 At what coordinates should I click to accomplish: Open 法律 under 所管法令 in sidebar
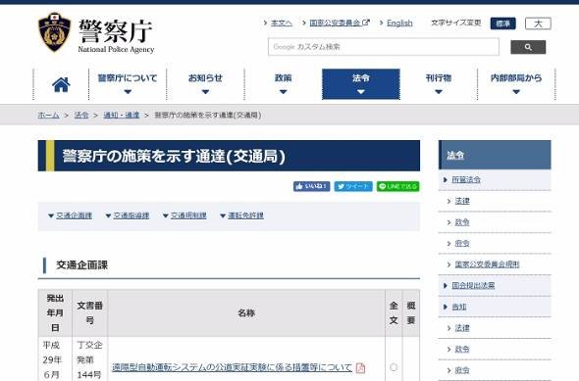click(x=462, y=201)
